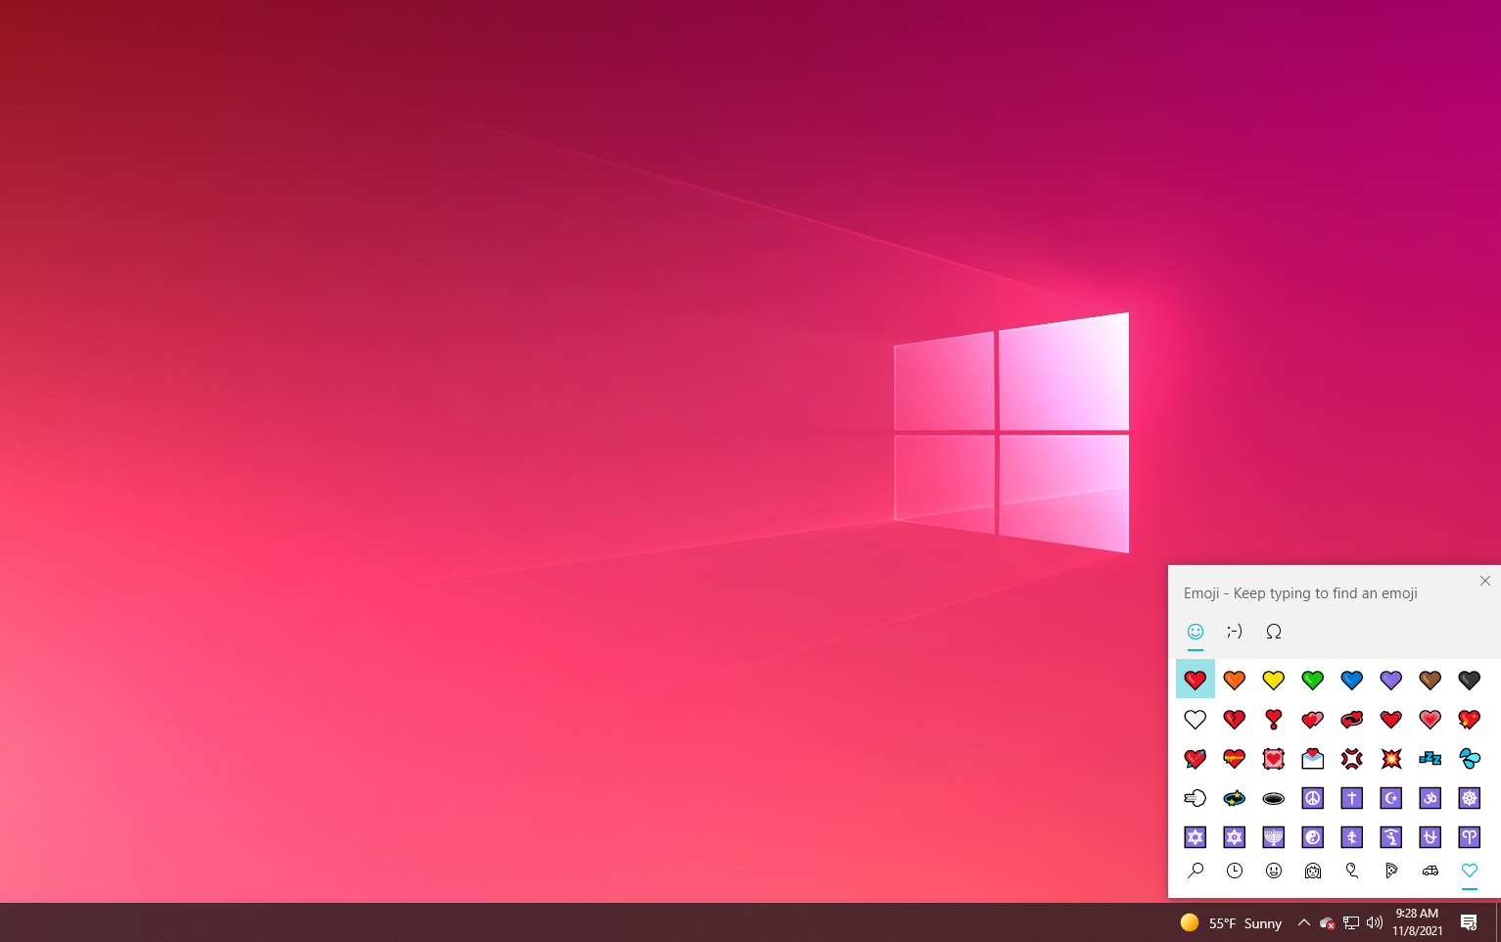Screen dimensions: 1501x942
Task: Open the 55°F Sunny weather widget
Action: point(1231,922)
